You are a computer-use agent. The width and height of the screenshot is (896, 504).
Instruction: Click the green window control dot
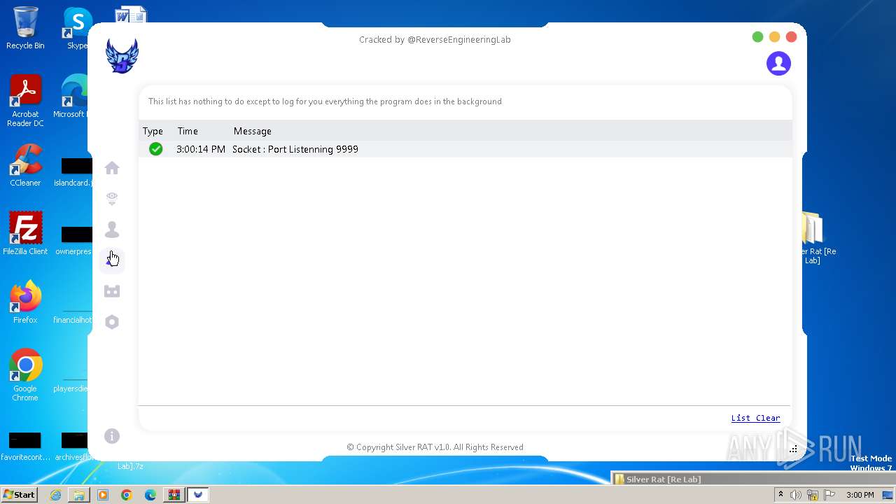coord(757,37)
